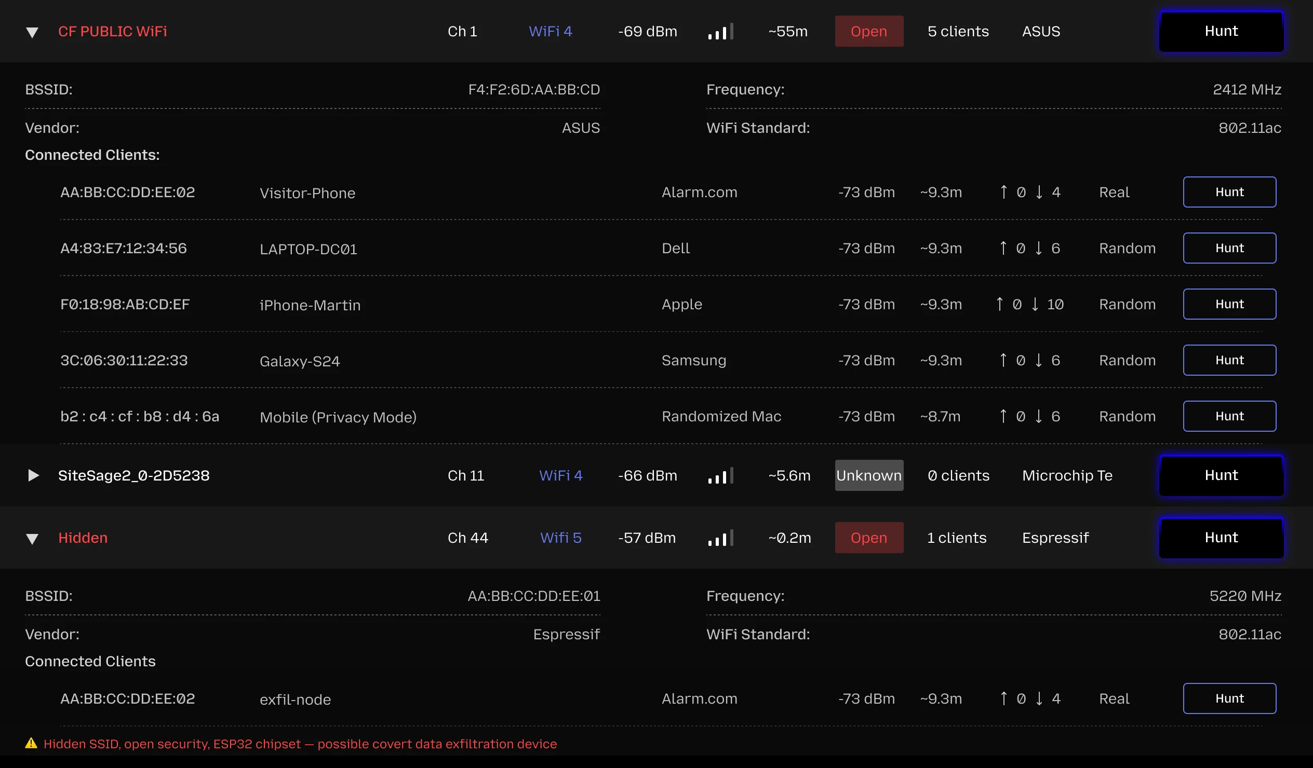The height and width of the screenshot is (768, 1313).
Task: Click the Microchip Te vendor label
Action: (1067, 475)
